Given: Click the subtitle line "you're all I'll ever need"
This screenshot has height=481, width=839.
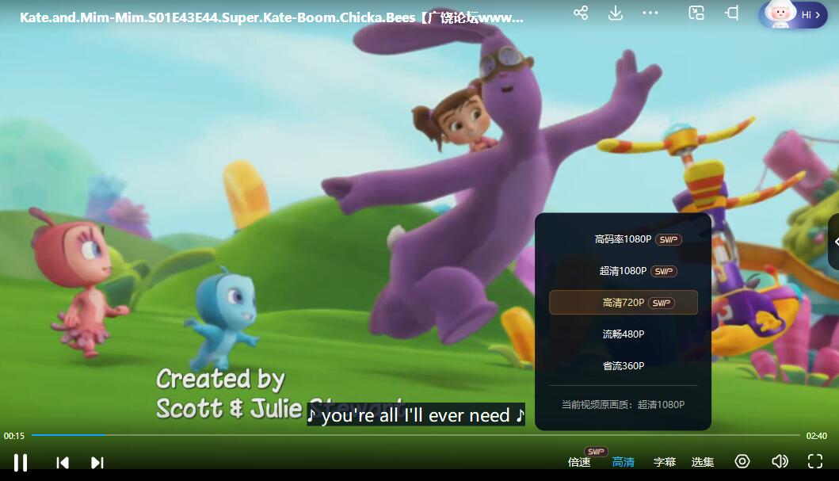Looking at the screenshot, I should tap(416, 414).
